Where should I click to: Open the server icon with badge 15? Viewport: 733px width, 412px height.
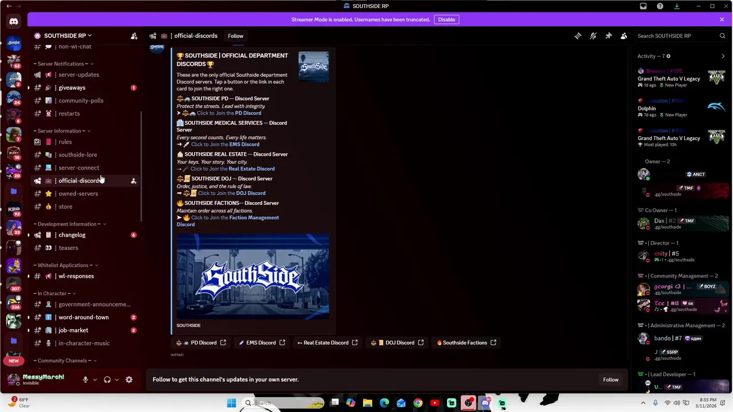(x=14, y=153)
